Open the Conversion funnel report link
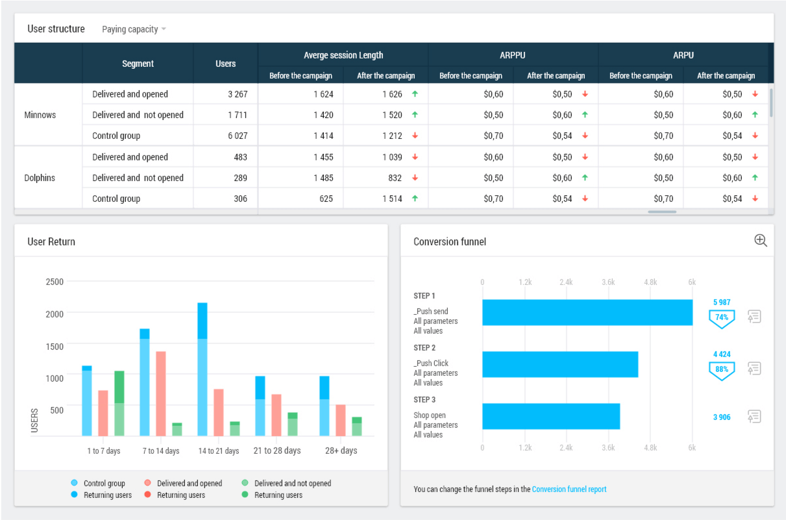This screenshot has height=520, width=786. [x=569, y=489]
